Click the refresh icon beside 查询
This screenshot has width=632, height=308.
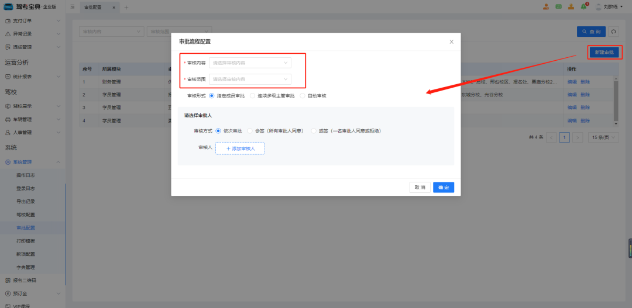(613, 32)
